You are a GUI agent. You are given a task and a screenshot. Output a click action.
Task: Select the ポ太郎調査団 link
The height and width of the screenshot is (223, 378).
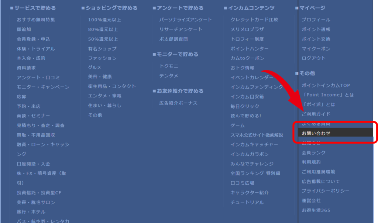coord(173,39)
